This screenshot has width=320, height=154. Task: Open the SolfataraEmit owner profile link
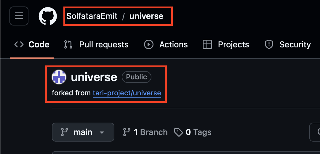[92, 16]
